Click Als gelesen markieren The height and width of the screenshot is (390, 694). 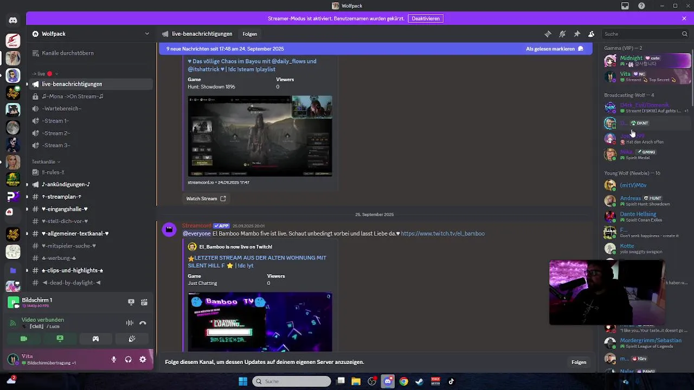[555, 49]
